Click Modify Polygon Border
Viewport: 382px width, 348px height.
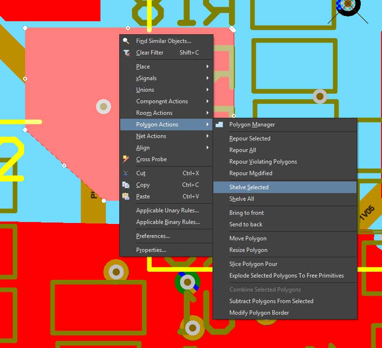[x=259, y=313]
